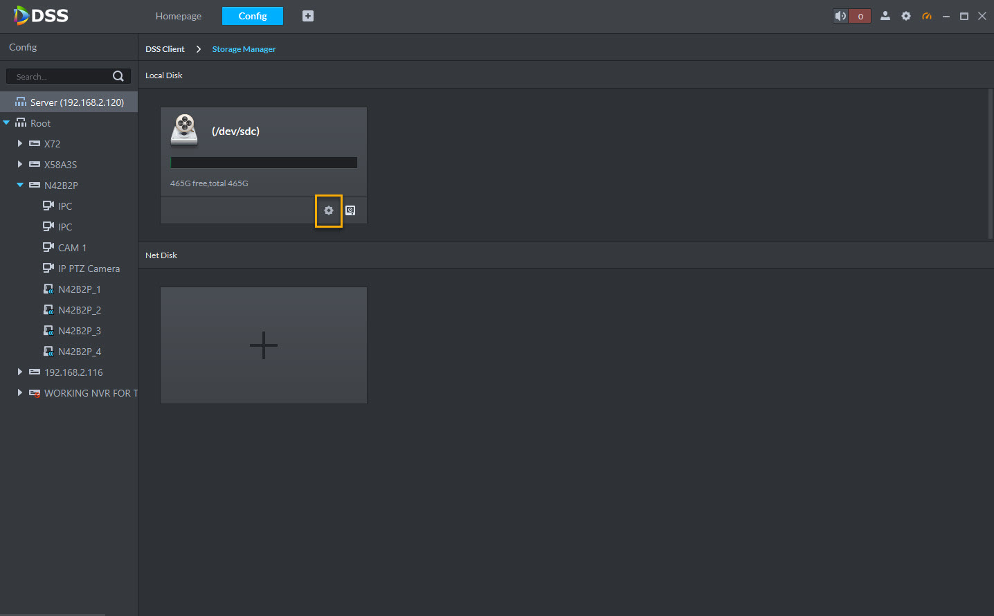Open the user account icon

[885, 16]
